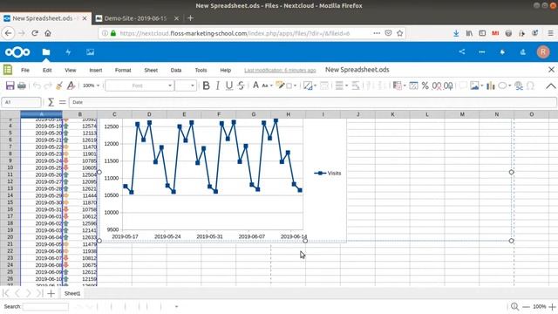Image resolution: width=558 pixels, height=314 pixels.
Task: Click the Search input field
Action: (x=45, y=306)
